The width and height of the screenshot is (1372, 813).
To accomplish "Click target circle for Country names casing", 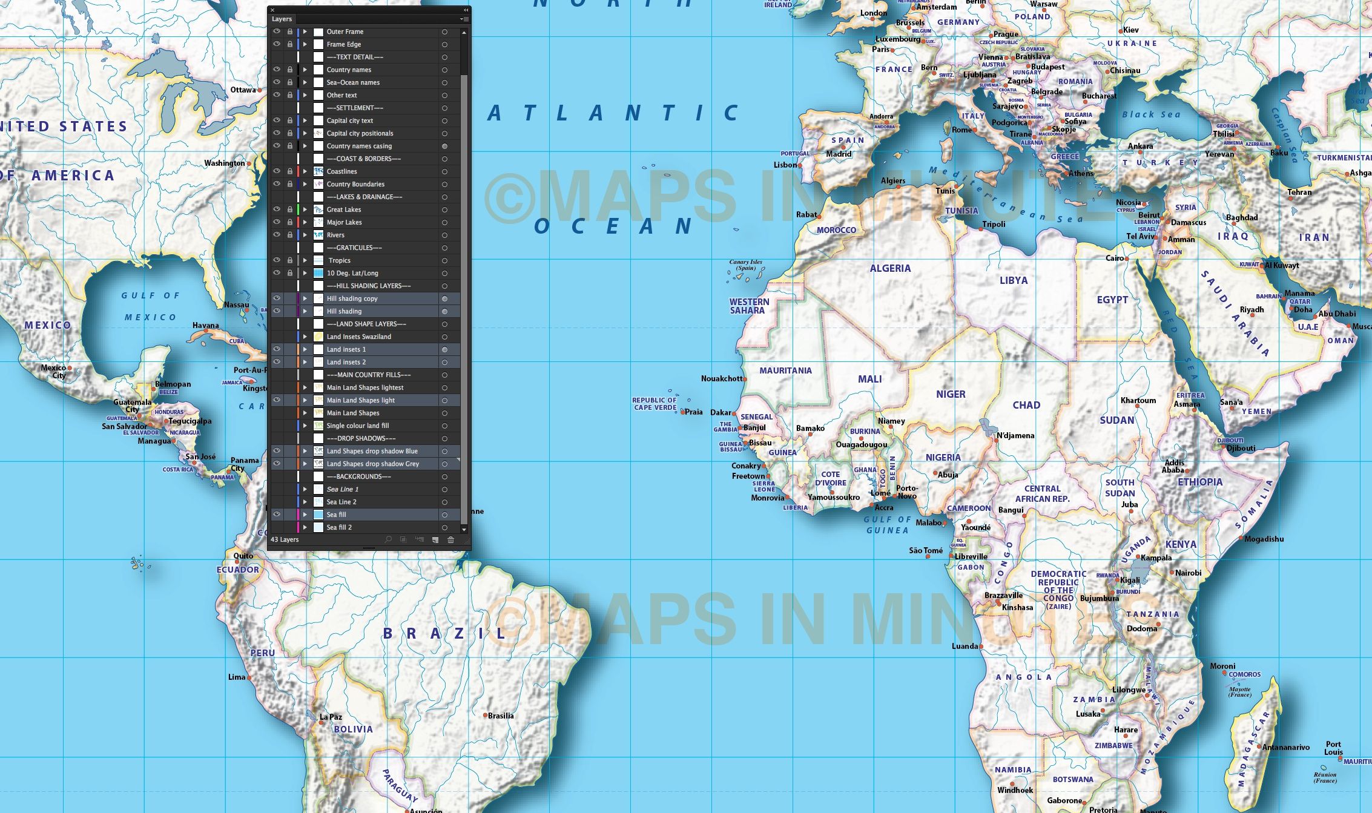I will (x=445, y=146).
